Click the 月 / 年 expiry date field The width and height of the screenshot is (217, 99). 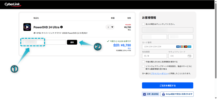pos(154,56)
